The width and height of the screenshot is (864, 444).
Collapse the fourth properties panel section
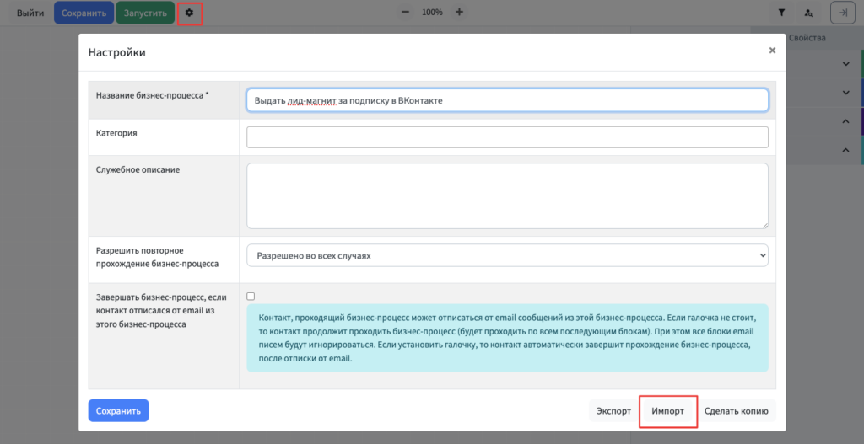pyautogui.click(x=846, y=150)
